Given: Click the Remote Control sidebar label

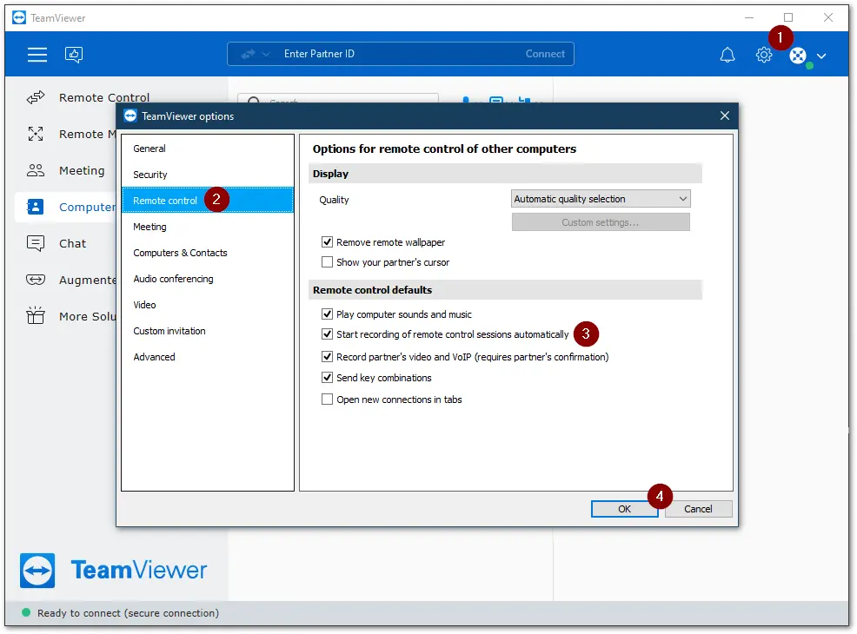Looking at the screenshot, I should click(104, 98).
